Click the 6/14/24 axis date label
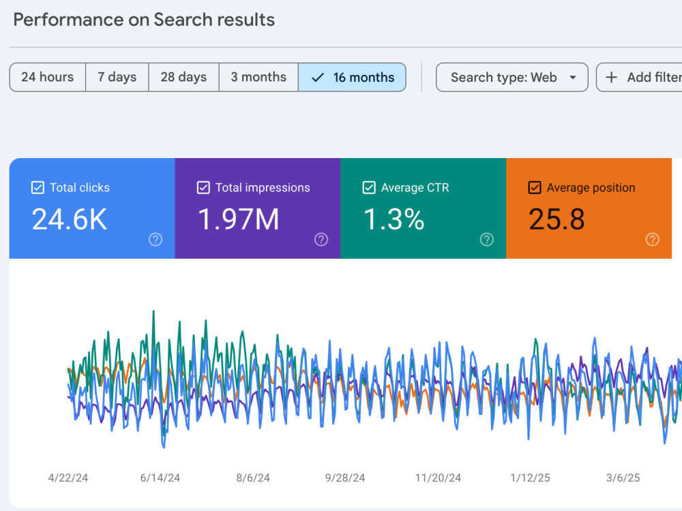The height and width of the screenshot is (511, 682). (160, 478)
